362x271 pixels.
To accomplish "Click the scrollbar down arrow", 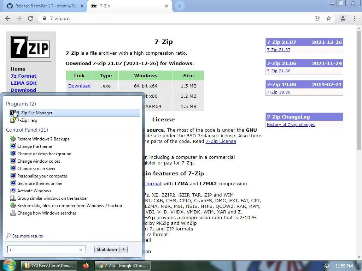I will point(359,257).
